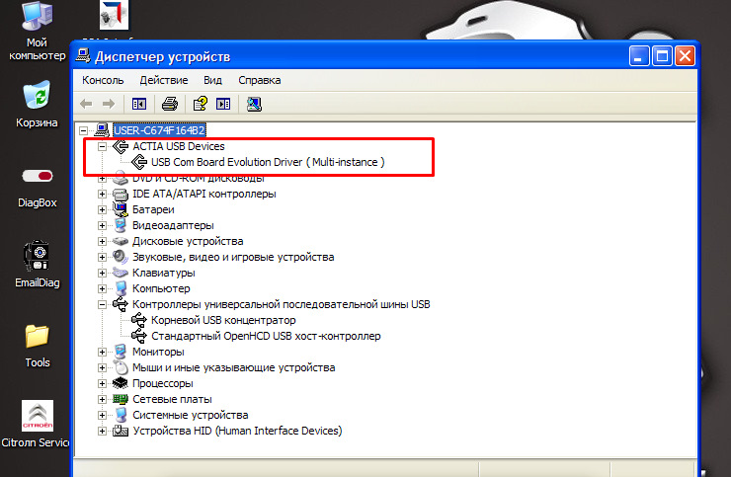Click the Клавиатуры keyboard icon
The image size is (731, 477).
pos(121,273)
